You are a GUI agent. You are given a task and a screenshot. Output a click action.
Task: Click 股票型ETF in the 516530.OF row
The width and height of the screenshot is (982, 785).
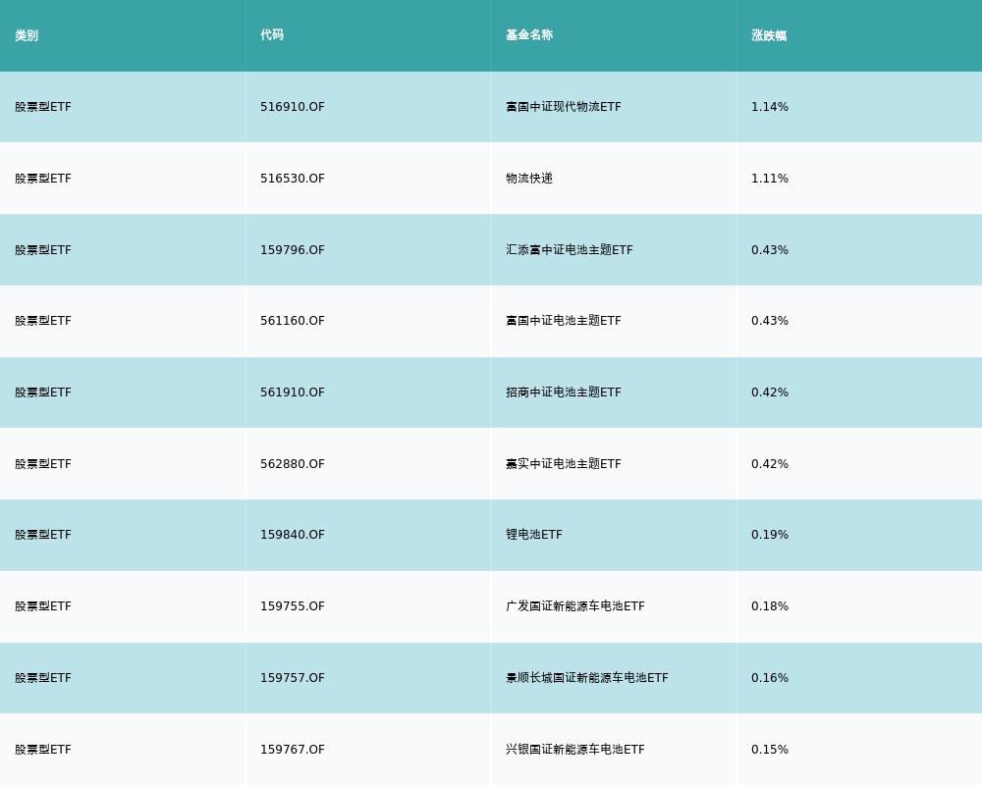point(43,179)
